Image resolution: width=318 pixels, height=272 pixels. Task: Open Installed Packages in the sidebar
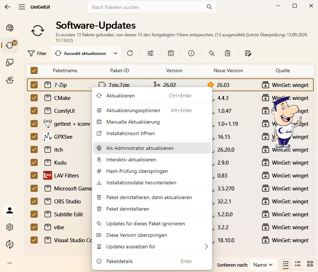(x=10, y=63)
